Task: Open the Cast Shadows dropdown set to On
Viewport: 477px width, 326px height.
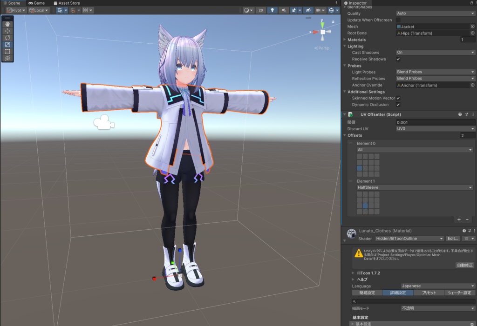Action: tap(435, 53)
